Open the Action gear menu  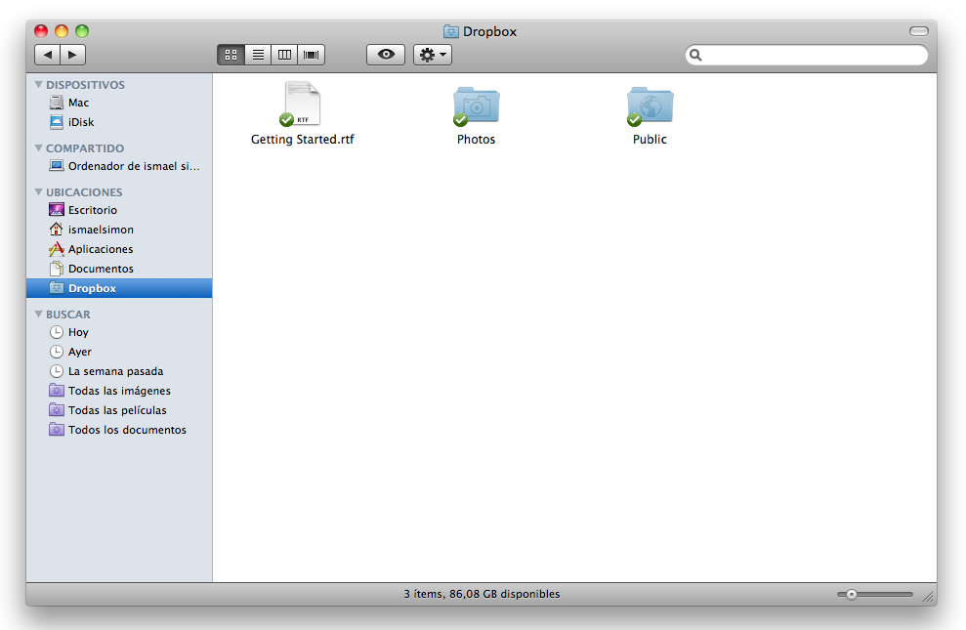click(433, 55)
